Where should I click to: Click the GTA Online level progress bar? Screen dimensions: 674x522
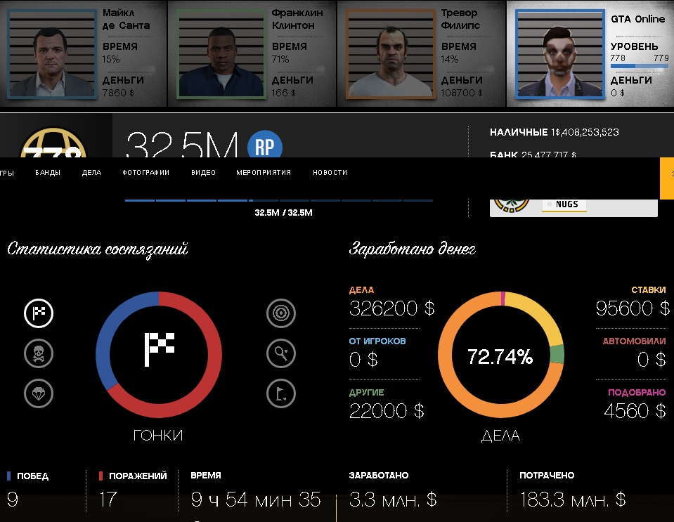tap(640, 66)
